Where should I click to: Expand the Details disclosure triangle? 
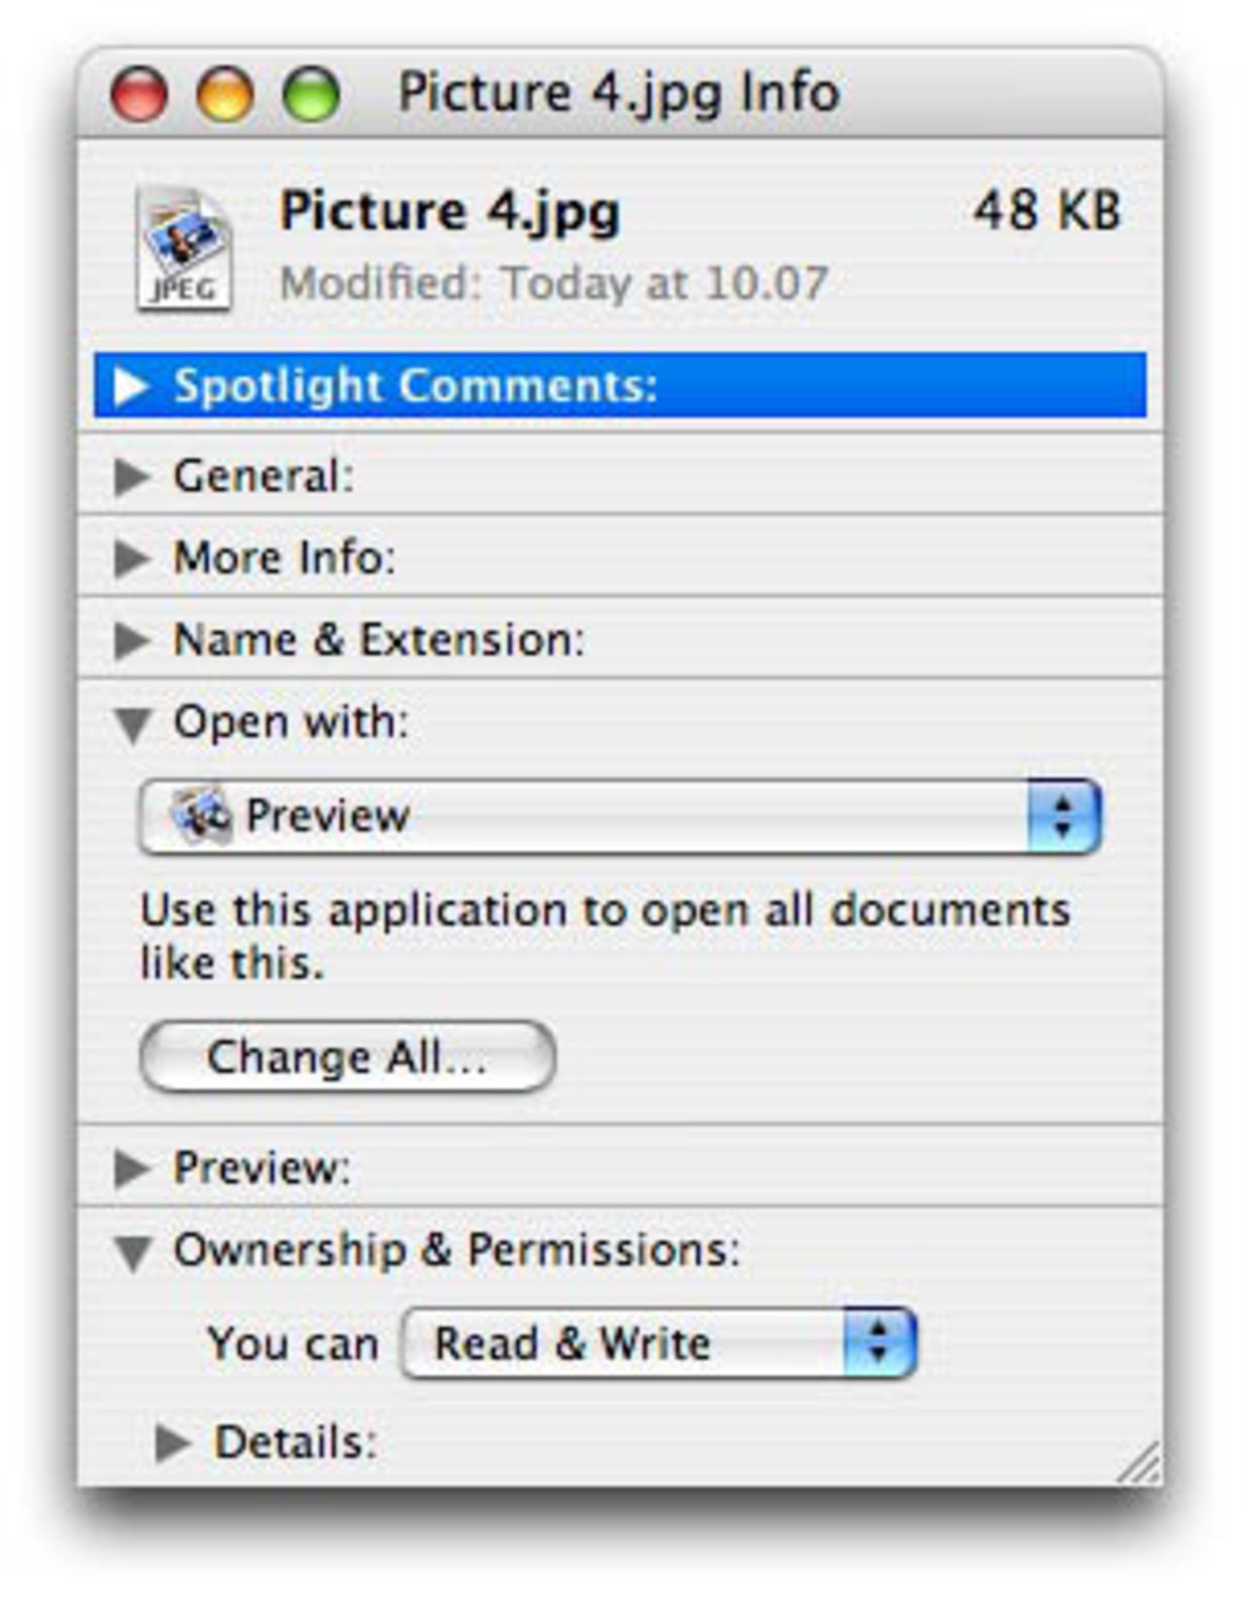click(x=172, y=1442)
